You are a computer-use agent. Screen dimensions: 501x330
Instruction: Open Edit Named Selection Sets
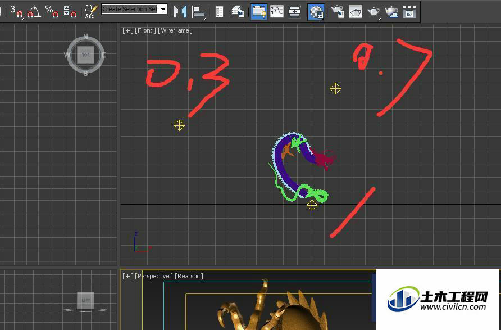pyautogui.click(x=91, y=11)
